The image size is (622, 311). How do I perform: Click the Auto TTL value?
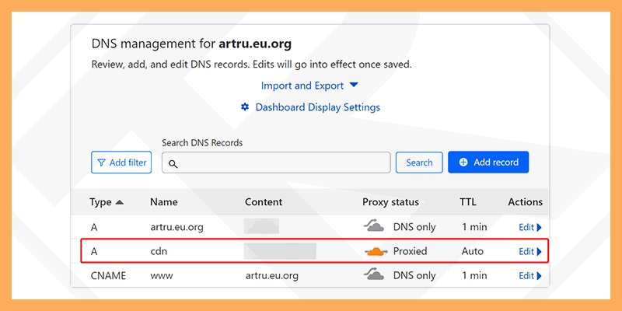473,251
